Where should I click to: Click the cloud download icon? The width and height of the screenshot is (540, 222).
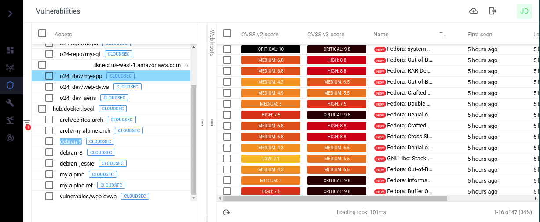click(474, 11)
